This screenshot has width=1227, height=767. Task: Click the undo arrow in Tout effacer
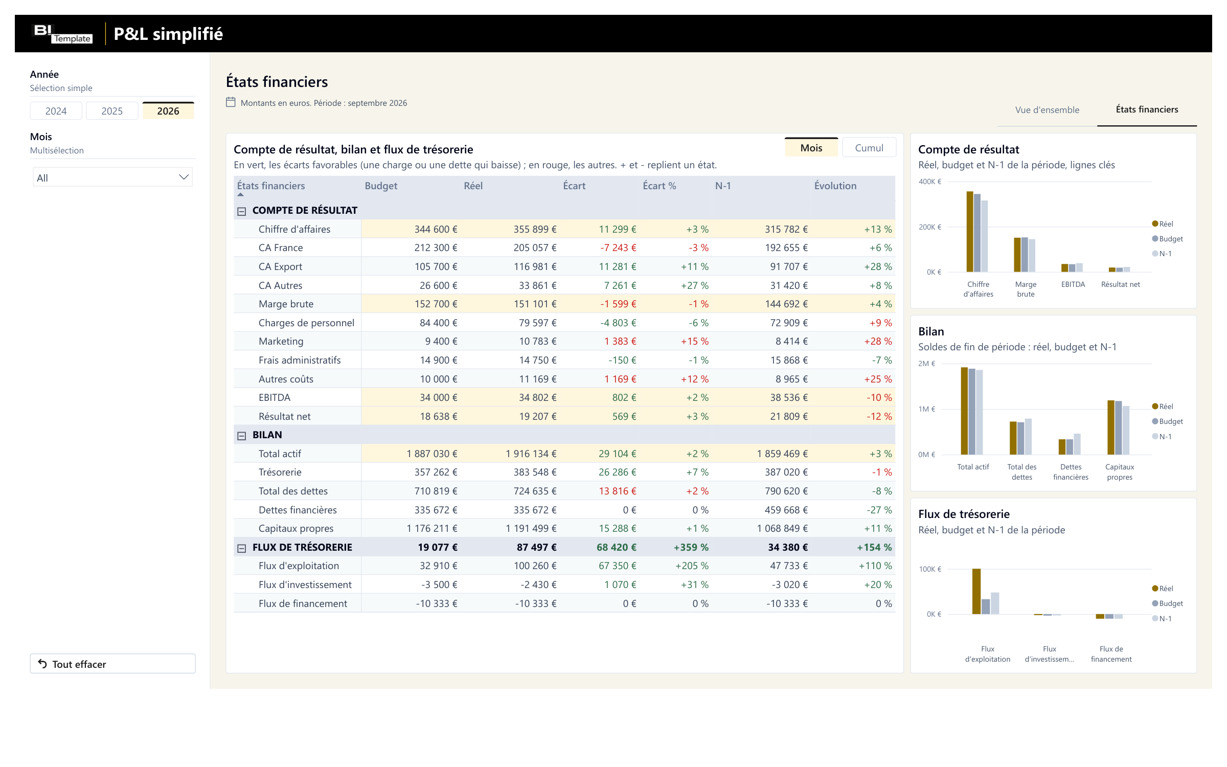pyautogui.click(x=42, y=664)
